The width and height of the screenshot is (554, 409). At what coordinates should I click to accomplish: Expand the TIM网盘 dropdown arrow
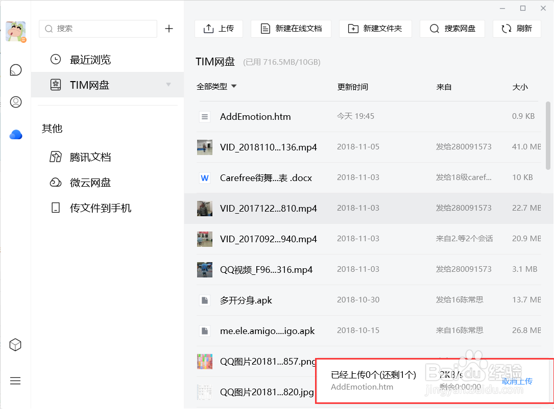click(x=168, y=84)
